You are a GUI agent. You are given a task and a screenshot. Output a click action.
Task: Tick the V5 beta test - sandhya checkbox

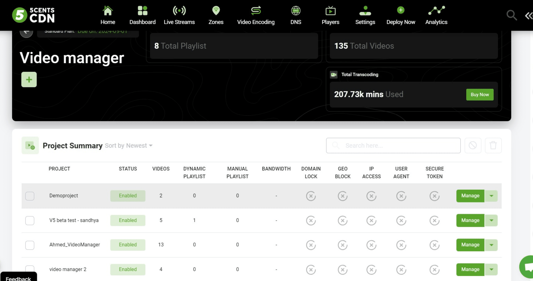[30, 221]
